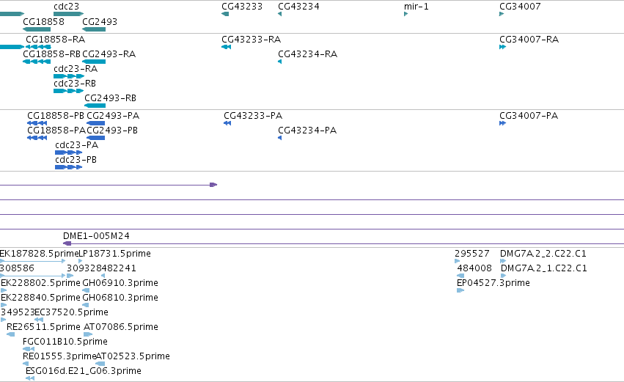Select EST GH06910.3prime

(x=120, y=283)
